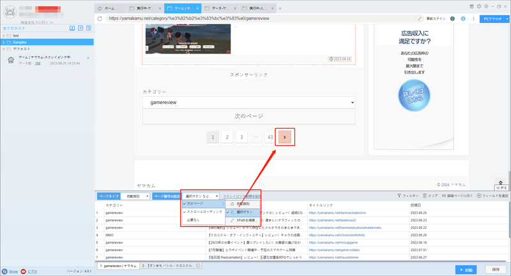Click the data count 100 link

coord(38,63)
